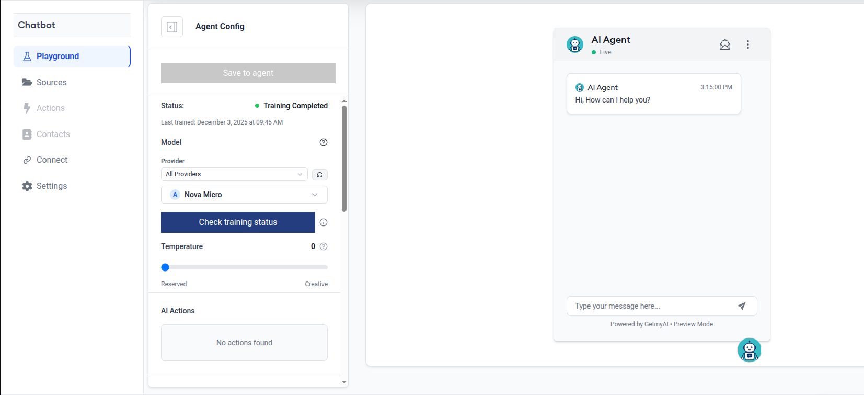Screen dimensions: 864x395
Task: Click the Temperature slider handle
Action: coord(165,267)
